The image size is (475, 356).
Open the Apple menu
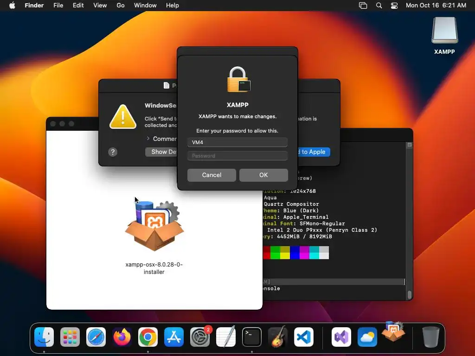[x=12, y=5]
